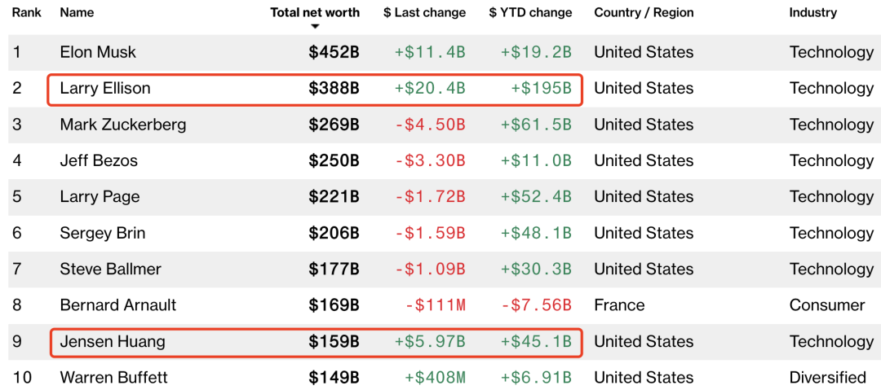Select the Industry column header
Screen dimensions: 881x390
point(813,12)
